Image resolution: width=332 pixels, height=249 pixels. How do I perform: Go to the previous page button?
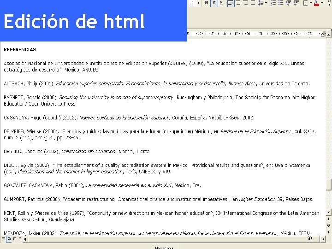click(329, 219)
